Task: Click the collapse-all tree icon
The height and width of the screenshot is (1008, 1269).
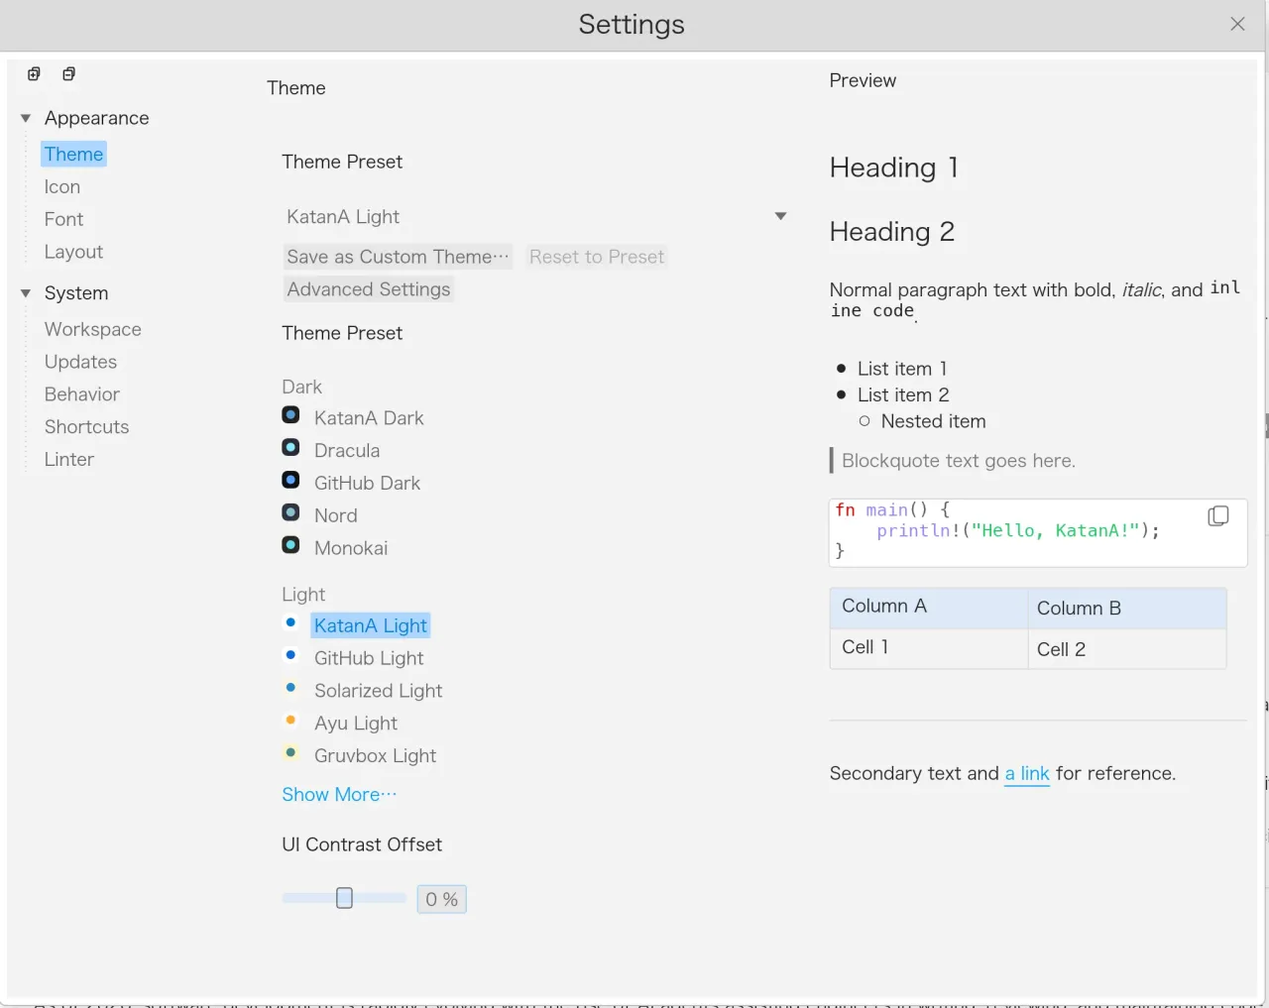Action: coord(68,73)
